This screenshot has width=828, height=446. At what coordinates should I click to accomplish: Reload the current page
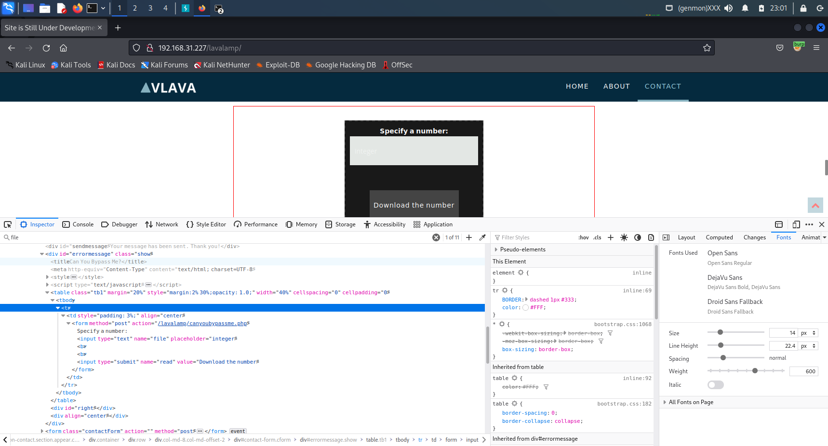coord(46,48)
